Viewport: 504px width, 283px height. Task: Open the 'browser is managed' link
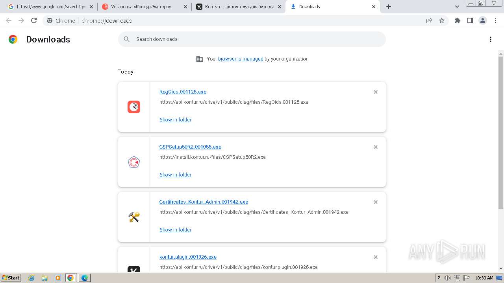coord(241,59)
